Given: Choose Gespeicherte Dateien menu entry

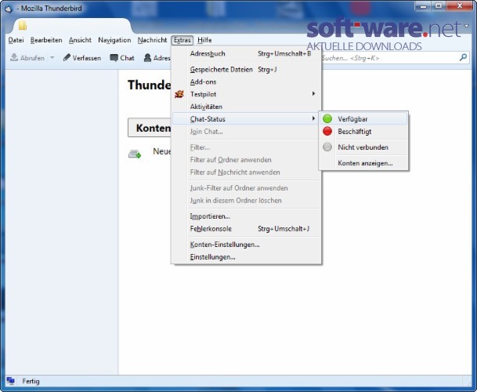Looking at the screenshot, I should pyautogui.click(x=247, y=70).
